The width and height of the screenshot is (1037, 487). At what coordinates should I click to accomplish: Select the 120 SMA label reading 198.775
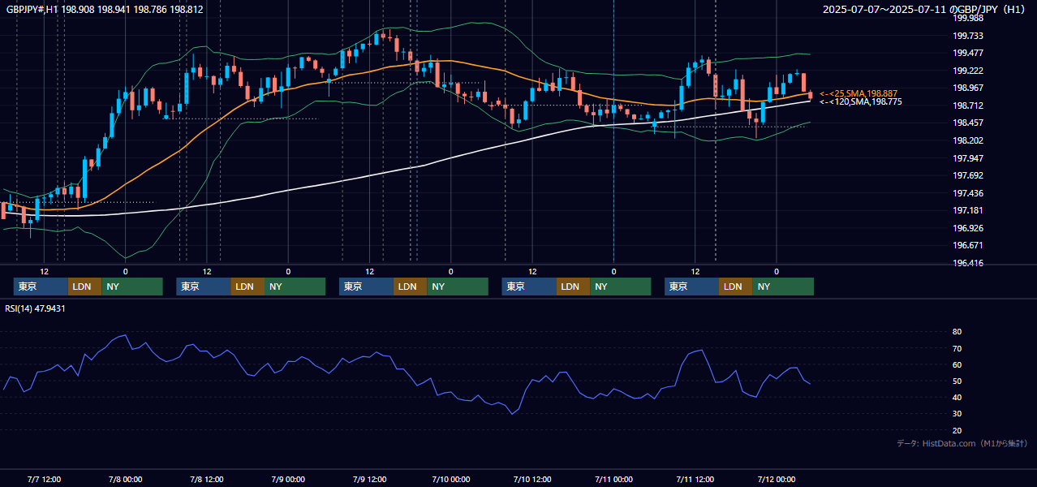click(x=860, y=101)
